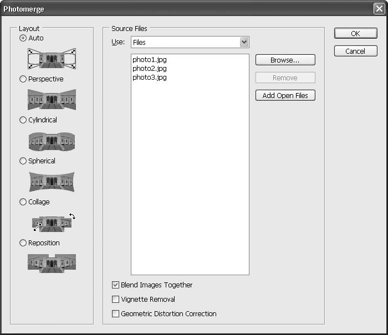The width and height of the screenshot is (388, 335).
Task: Close the Photomerge dialog window
Action: tap(379, 9)
